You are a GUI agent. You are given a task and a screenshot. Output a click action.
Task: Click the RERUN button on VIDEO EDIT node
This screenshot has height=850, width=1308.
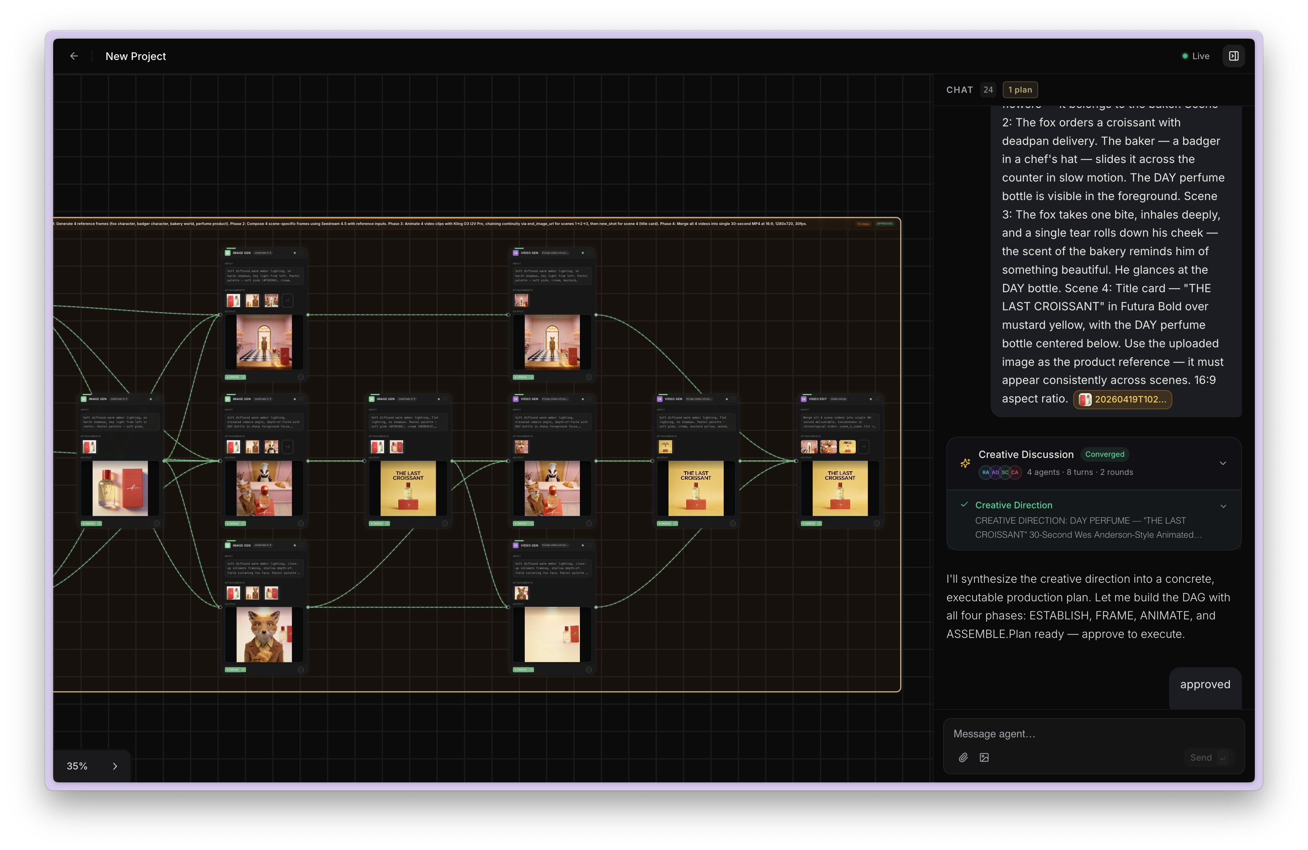808,524
